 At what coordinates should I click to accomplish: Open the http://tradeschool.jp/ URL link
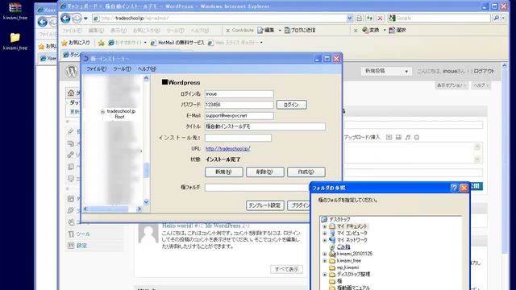(227, 148)
